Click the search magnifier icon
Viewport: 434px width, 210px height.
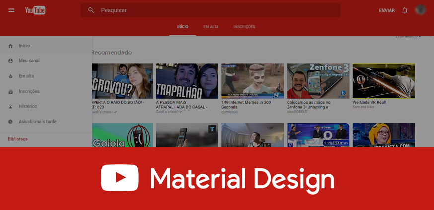coord(91,10)
